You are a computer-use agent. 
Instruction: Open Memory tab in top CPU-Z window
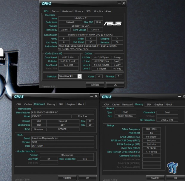[79, 11]
